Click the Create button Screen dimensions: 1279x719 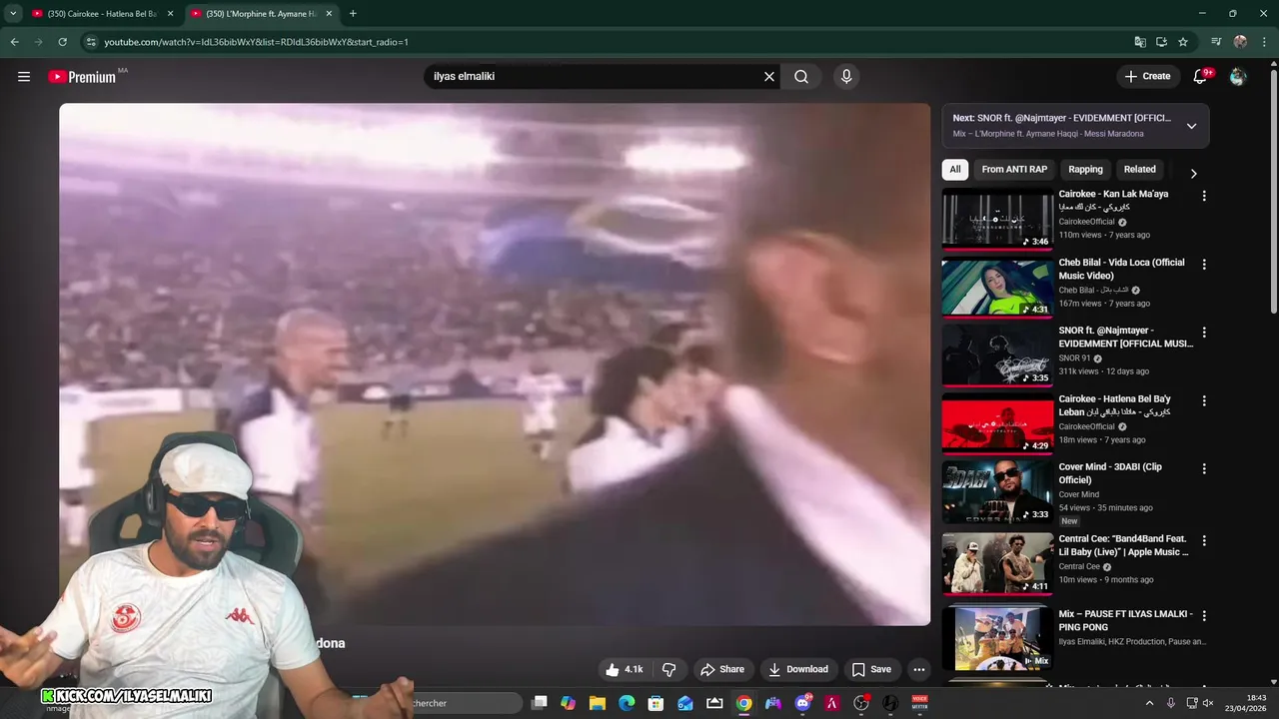coord(1147,76)
